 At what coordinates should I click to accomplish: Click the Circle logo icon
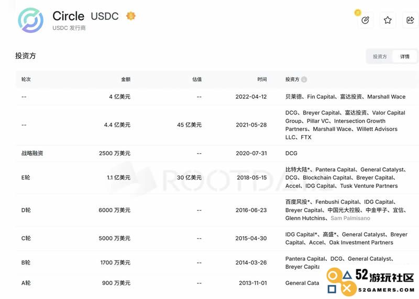pos(31,20)
